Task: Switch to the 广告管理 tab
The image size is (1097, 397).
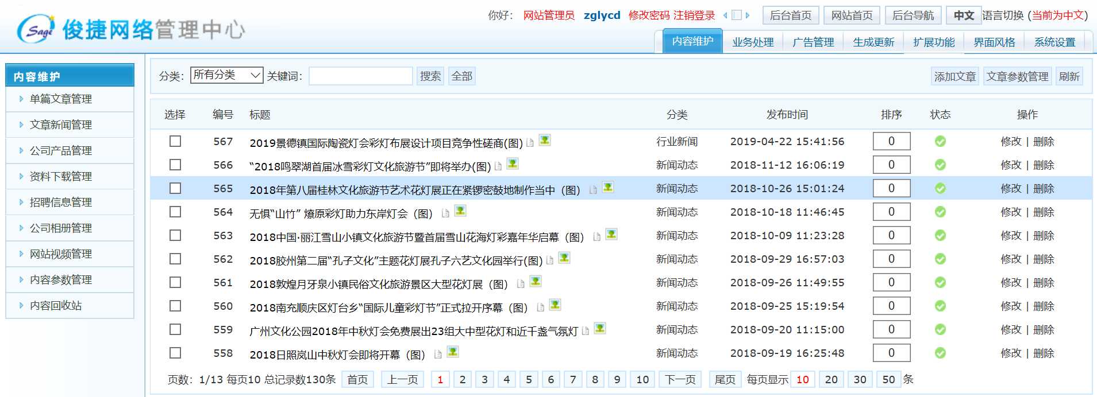Action: point(813,42)
